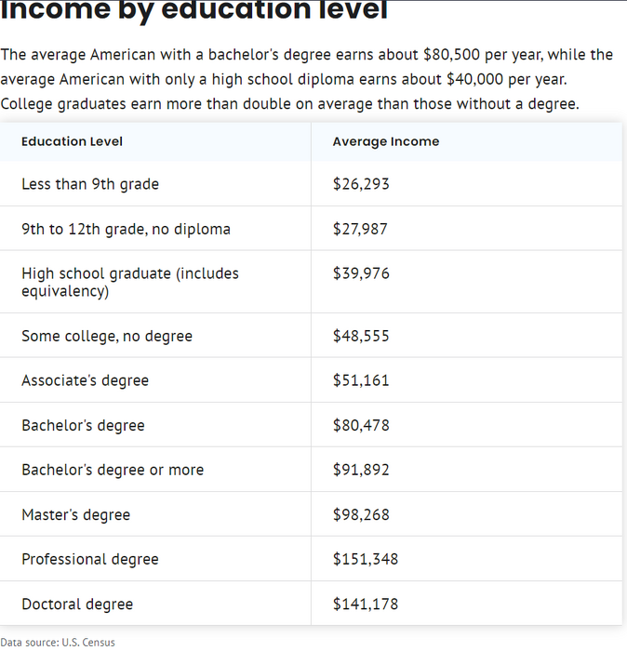627x651 pixels.
Task: Click the "Master's degree" row label
Action: [x=75, y=514]
